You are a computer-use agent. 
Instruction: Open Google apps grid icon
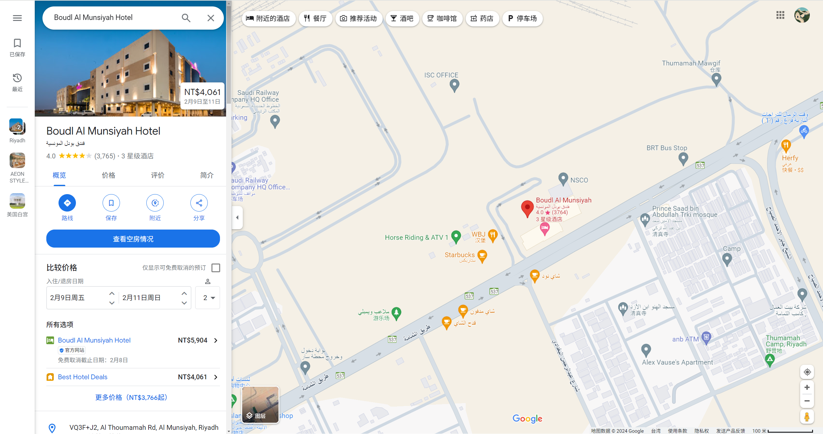point(780,15)
